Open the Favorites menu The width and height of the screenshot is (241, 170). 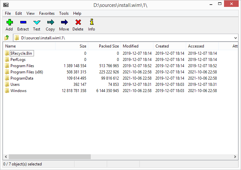(47, 13)
